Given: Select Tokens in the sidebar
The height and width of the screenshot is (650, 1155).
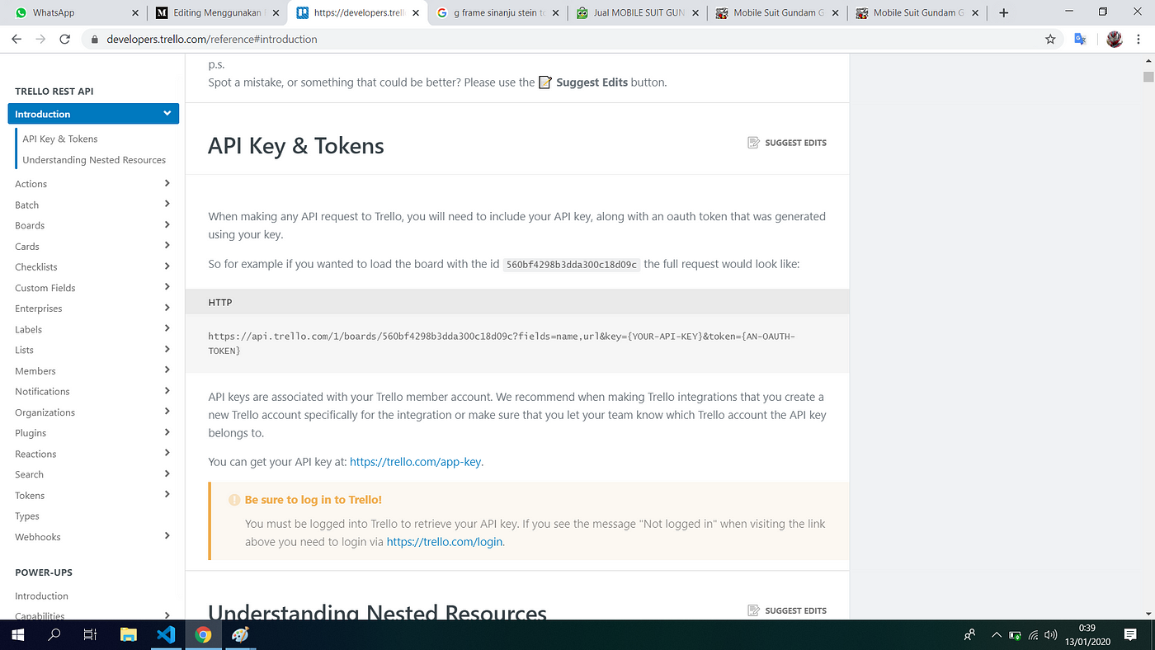Looking at the screenshot, I should coord(30,496).
